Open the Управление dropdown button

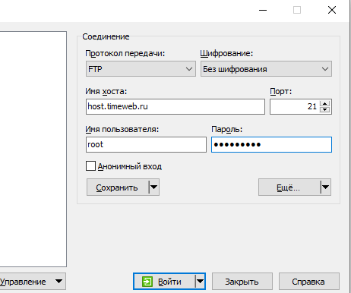tap(33, 282)
